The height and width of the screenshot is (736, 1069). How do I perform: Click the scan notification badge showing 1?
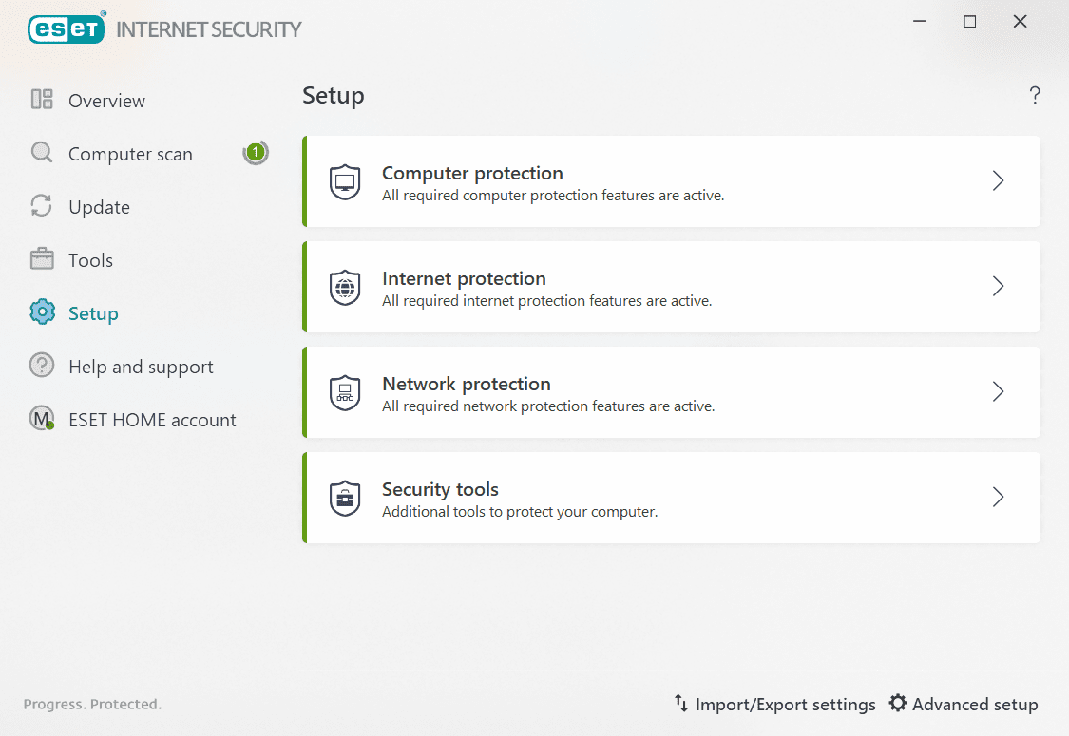pos(256,151)
